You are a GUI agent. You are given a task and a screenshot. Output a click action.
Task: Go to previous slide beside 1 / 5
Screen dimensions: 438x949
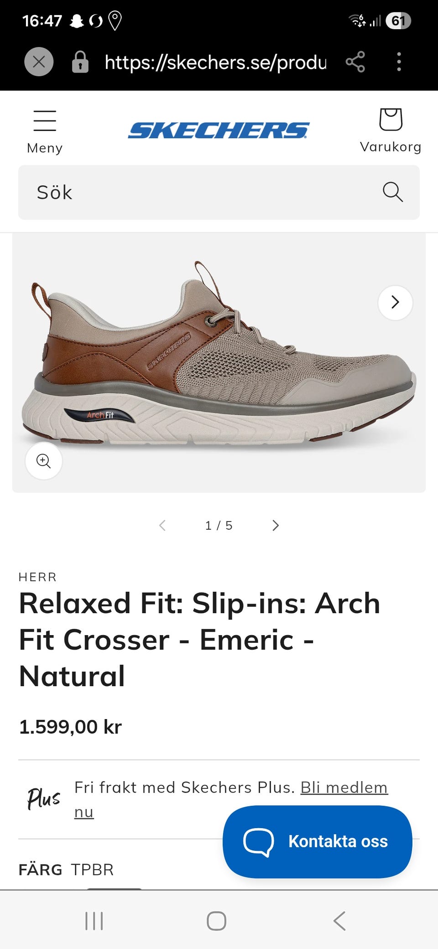[162, 526]
